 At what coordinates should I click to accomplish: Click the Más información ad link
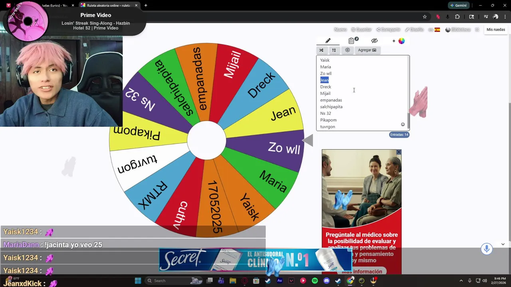pyautogui.click(x=362, y=271)
